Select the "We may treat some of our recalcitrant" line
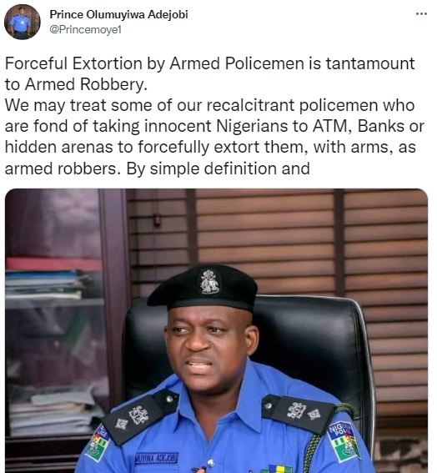 click(209, 105)
